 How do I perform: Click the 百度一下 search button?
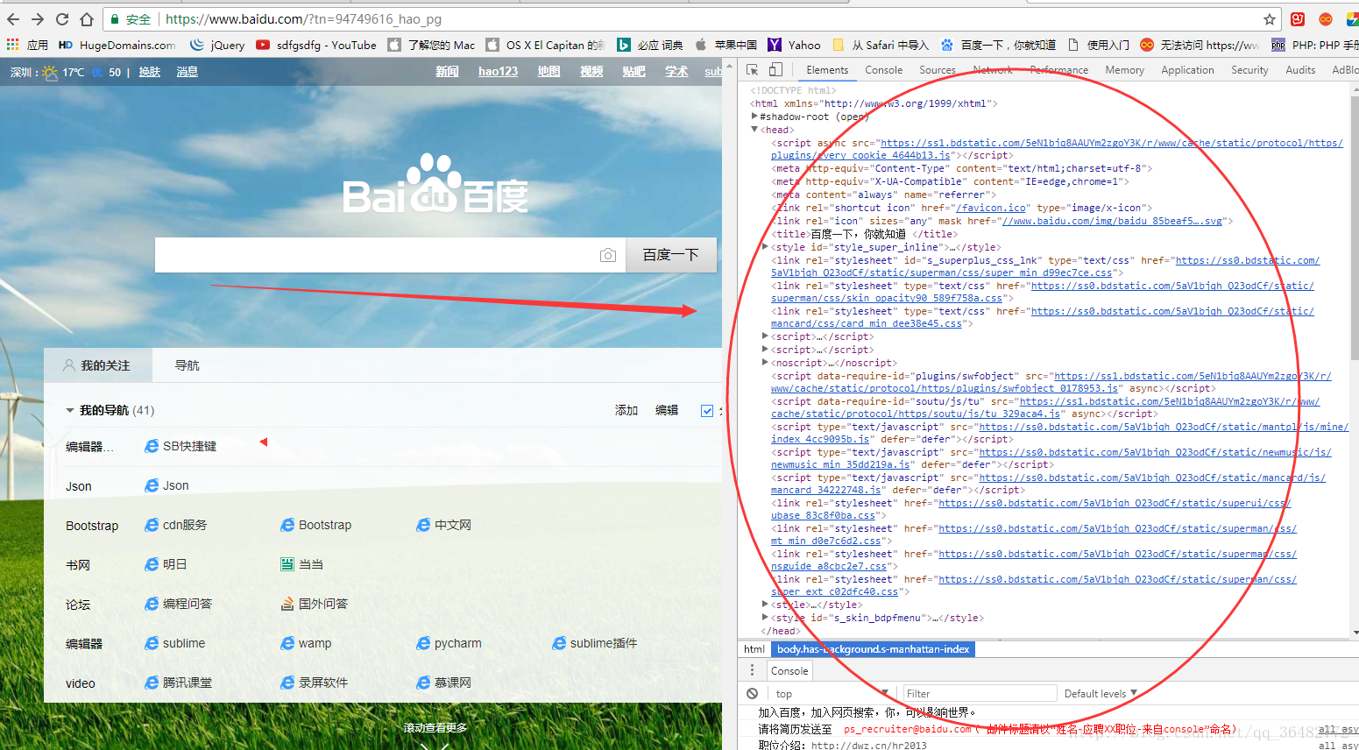point(671,255)
